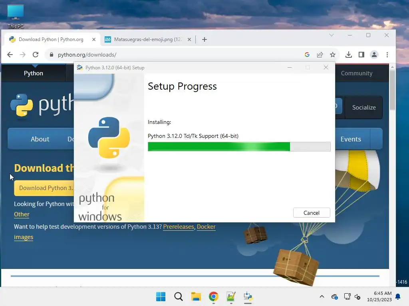The width and height of the screenshot is (409, 306).
Task: Reload the python.org page
Action: (x=36, y=55)
